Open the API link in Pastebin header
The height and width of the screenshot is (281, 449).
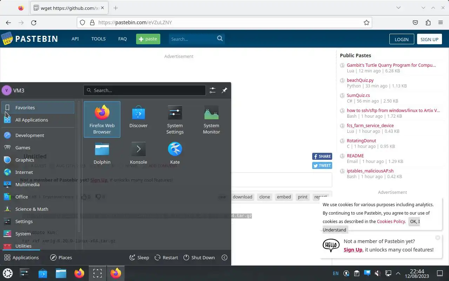point(75,39)
